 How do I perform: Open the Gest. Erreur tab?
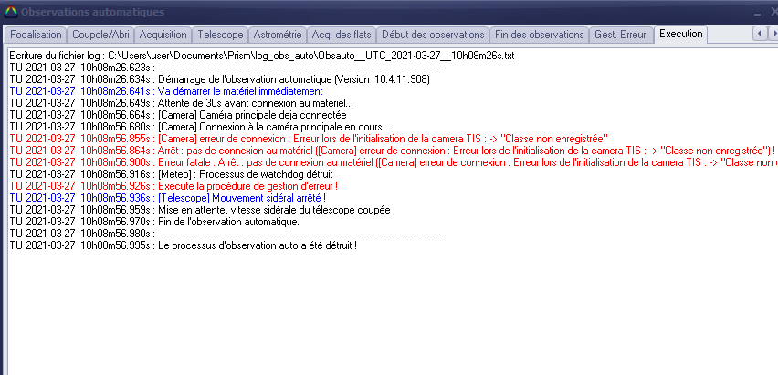621,35
